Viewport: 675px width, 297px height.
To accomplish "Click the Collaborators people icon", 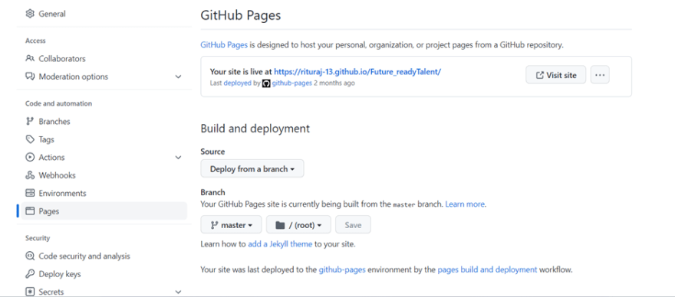I will pos(30,58).
